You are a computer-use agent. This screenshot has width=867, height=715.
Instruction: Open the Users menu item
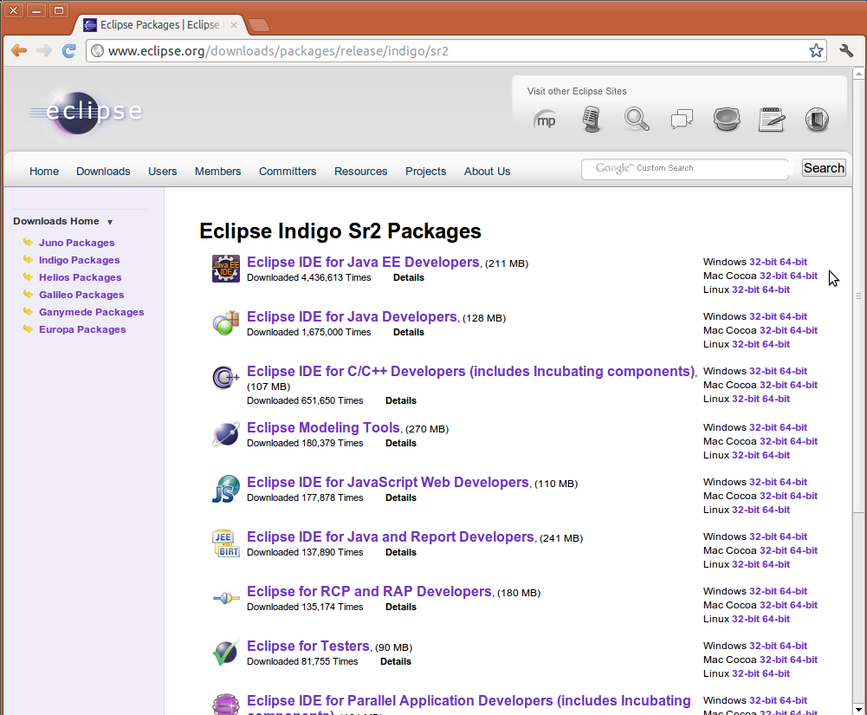pyautogui.click(x=163, y=172)
